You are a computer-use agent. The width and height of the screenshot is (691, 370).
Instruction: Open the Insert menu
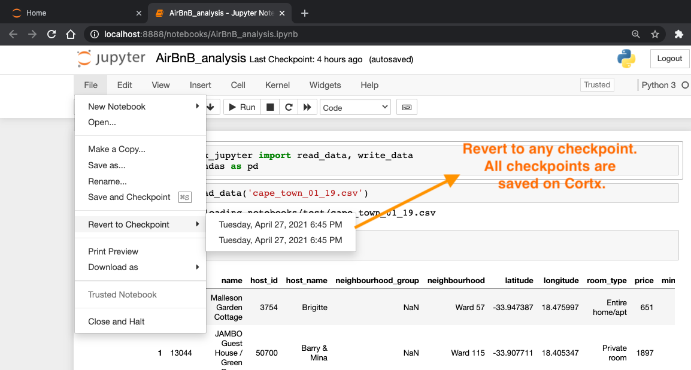pos(201,85)
